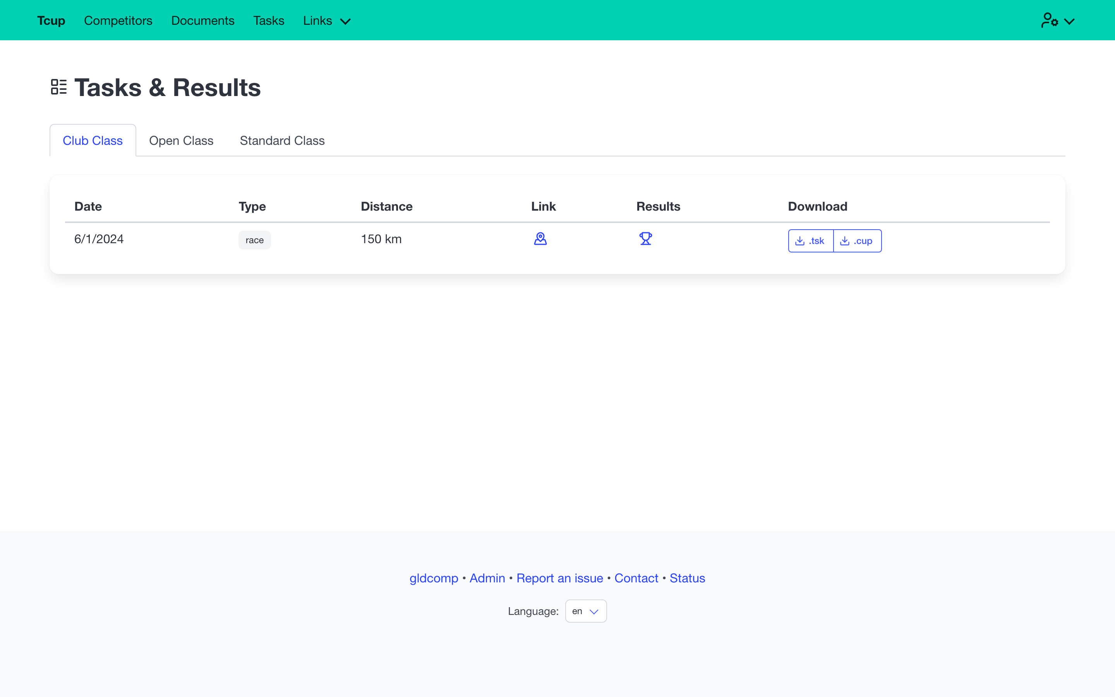Open the Language selector dropdown
The width and height of the screenshot is (1115, 697).
point(586,611)
